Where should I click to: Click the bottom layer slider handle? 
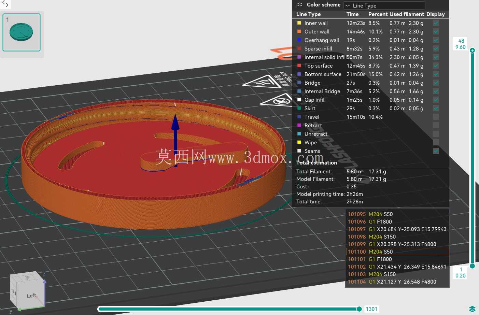click(473, 266)
